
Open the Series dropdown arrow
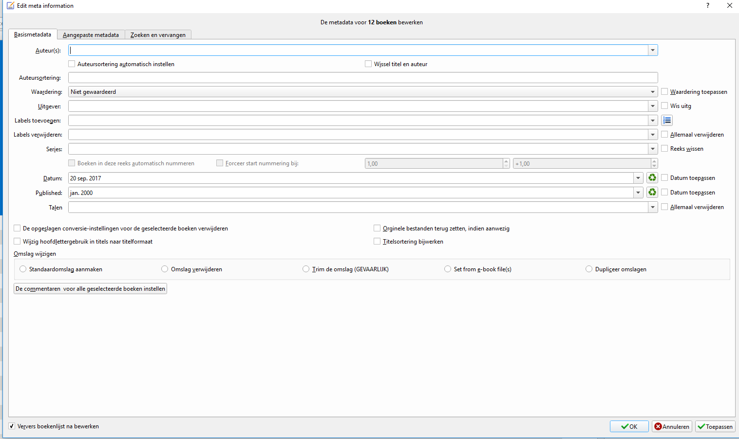coord(653,149)
